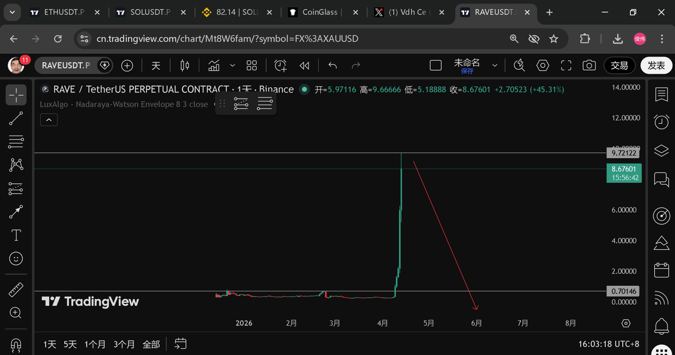Open go to date calendar icon
675x355 pixels.
click(181, 344)
